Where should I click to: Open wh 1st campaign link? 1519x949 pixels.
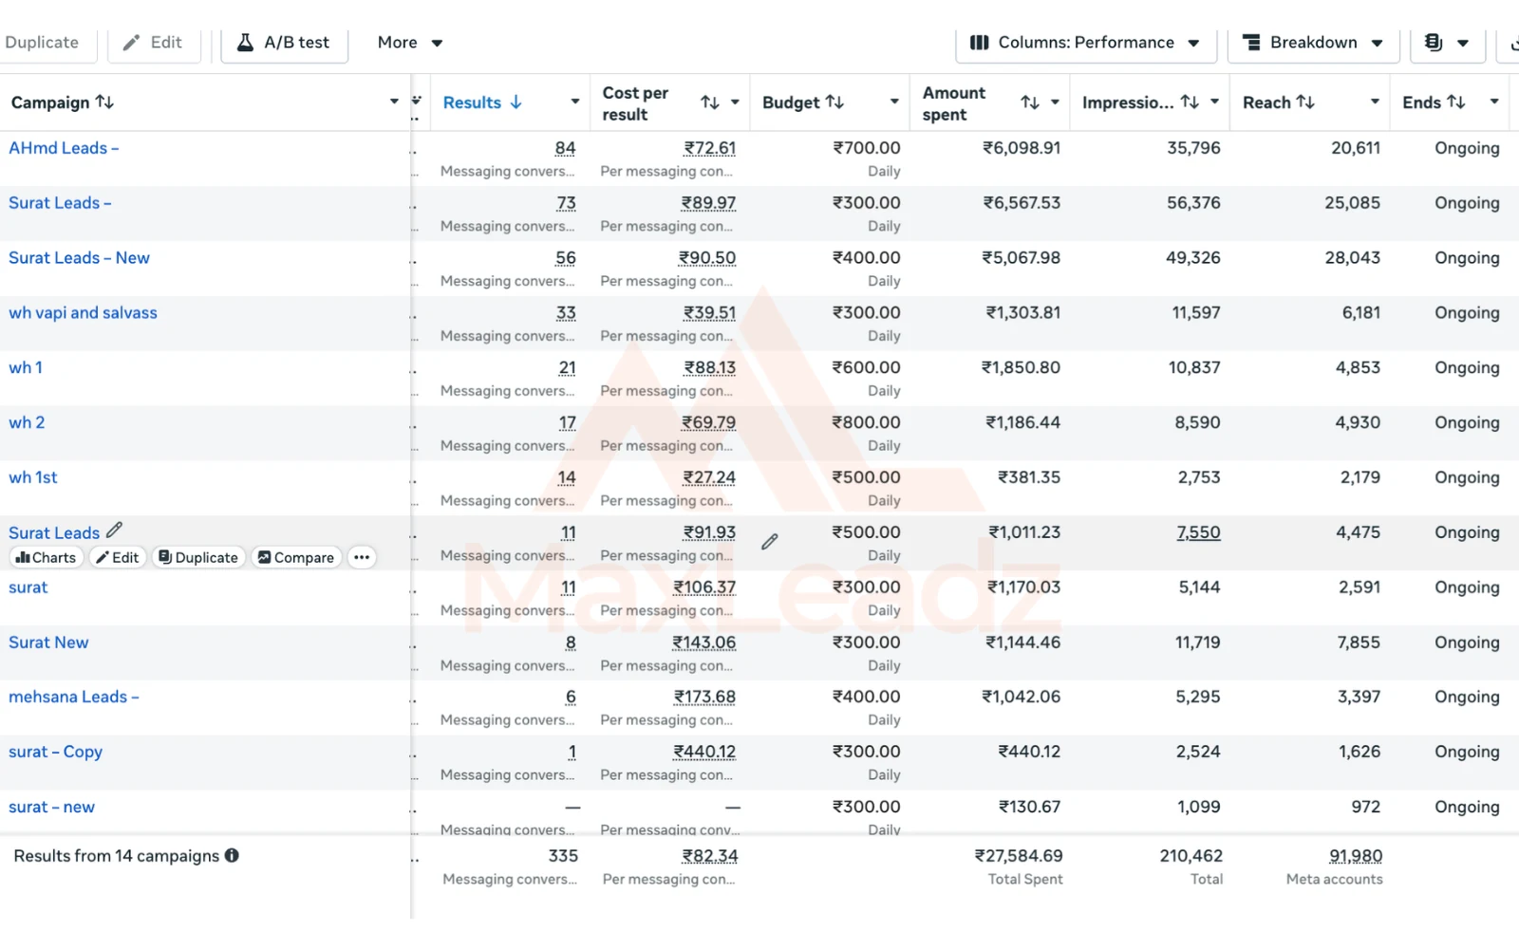click(33, 477)
